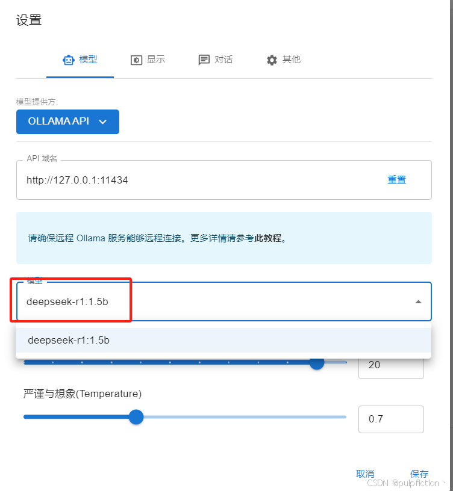Viewport: 453px width, 491px height.
Task: Click the model combo box showing deepseek-r1:1.5b
Action: click(224, 301)
